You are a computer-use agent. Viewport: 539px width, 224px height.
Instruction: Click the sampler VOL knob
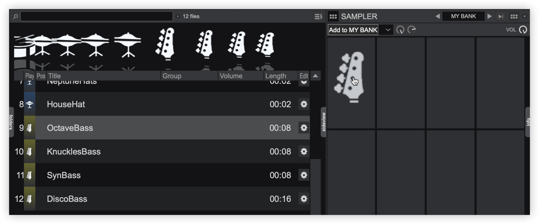pos(523,30)
